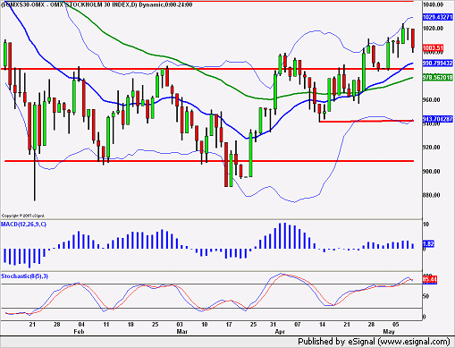The image size is (455, 348).
Task: Select the Stochastic indicator label
Action: click(24, 276)
